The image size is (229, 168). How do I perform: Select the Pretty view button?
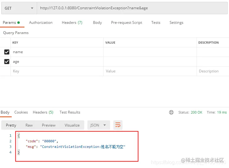[x=11, y=125]
